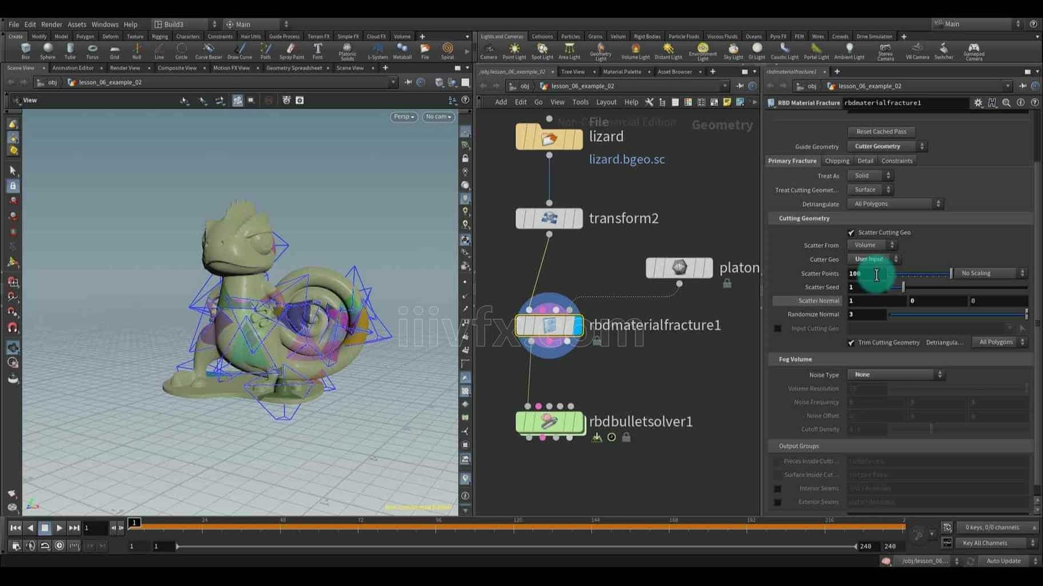Toggle lock icon below platonic node
1043x586 pixels.
727,283
